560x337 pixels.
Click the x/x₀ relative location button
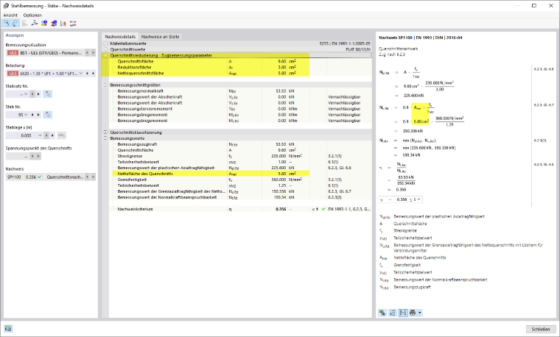[x=61, y=135]
